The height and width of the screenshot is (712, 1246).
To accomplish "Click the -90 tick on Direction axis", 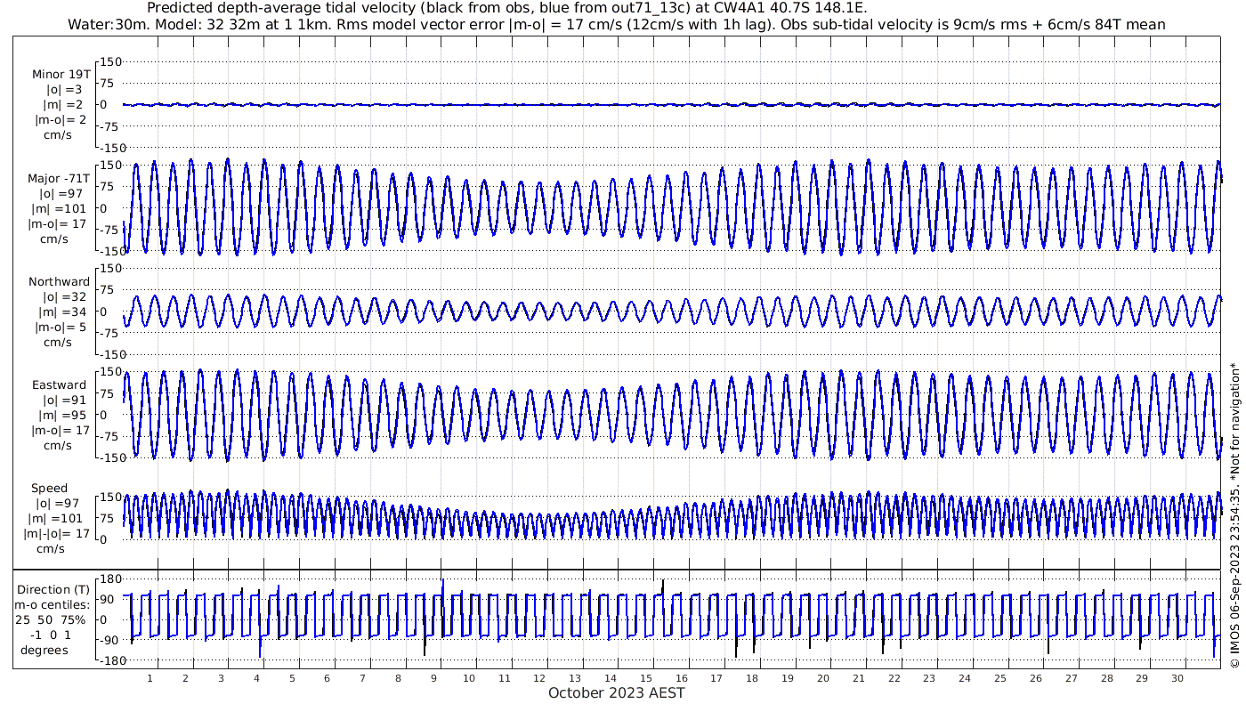I will 109,640.
